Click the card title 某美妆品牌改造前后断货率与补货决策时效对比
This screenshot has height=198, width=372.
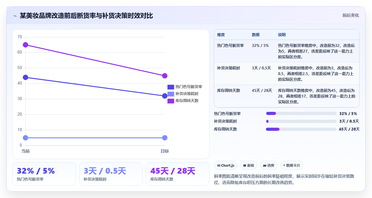pyautogui.click(x=86, y=16)
